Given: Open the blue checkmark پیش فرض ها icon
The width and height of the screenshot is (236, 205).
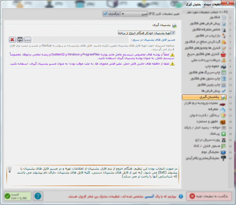Looking at the screenshot, I should 224,91.
